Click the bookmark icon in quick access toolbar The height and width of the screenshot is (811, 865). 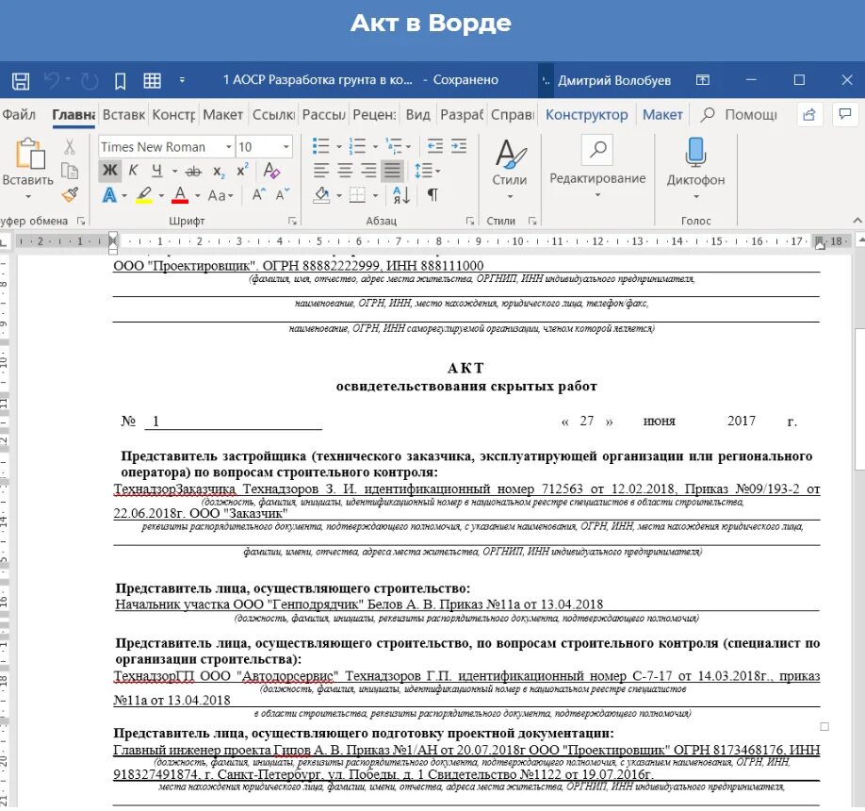pyautogui.click(x=120, y=80)
